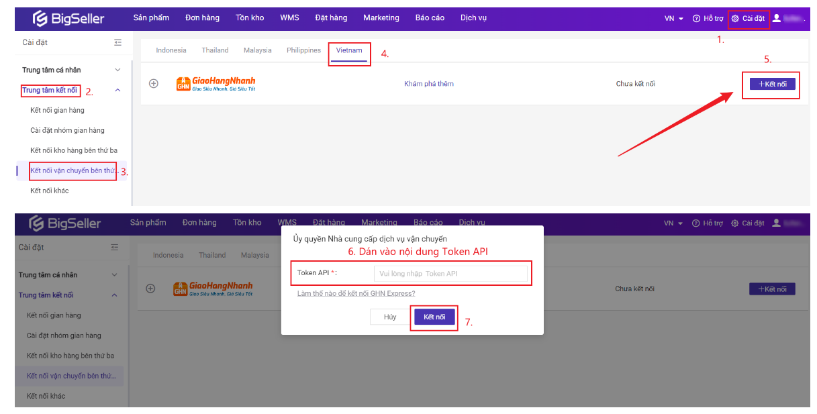Switch to the Vietnam tab
817x414 pixels.
tap(349, 50)
